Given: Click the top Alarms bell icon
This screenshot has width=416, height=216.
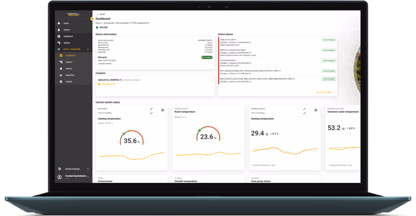Looking at the screenshot, I should 58,30.
